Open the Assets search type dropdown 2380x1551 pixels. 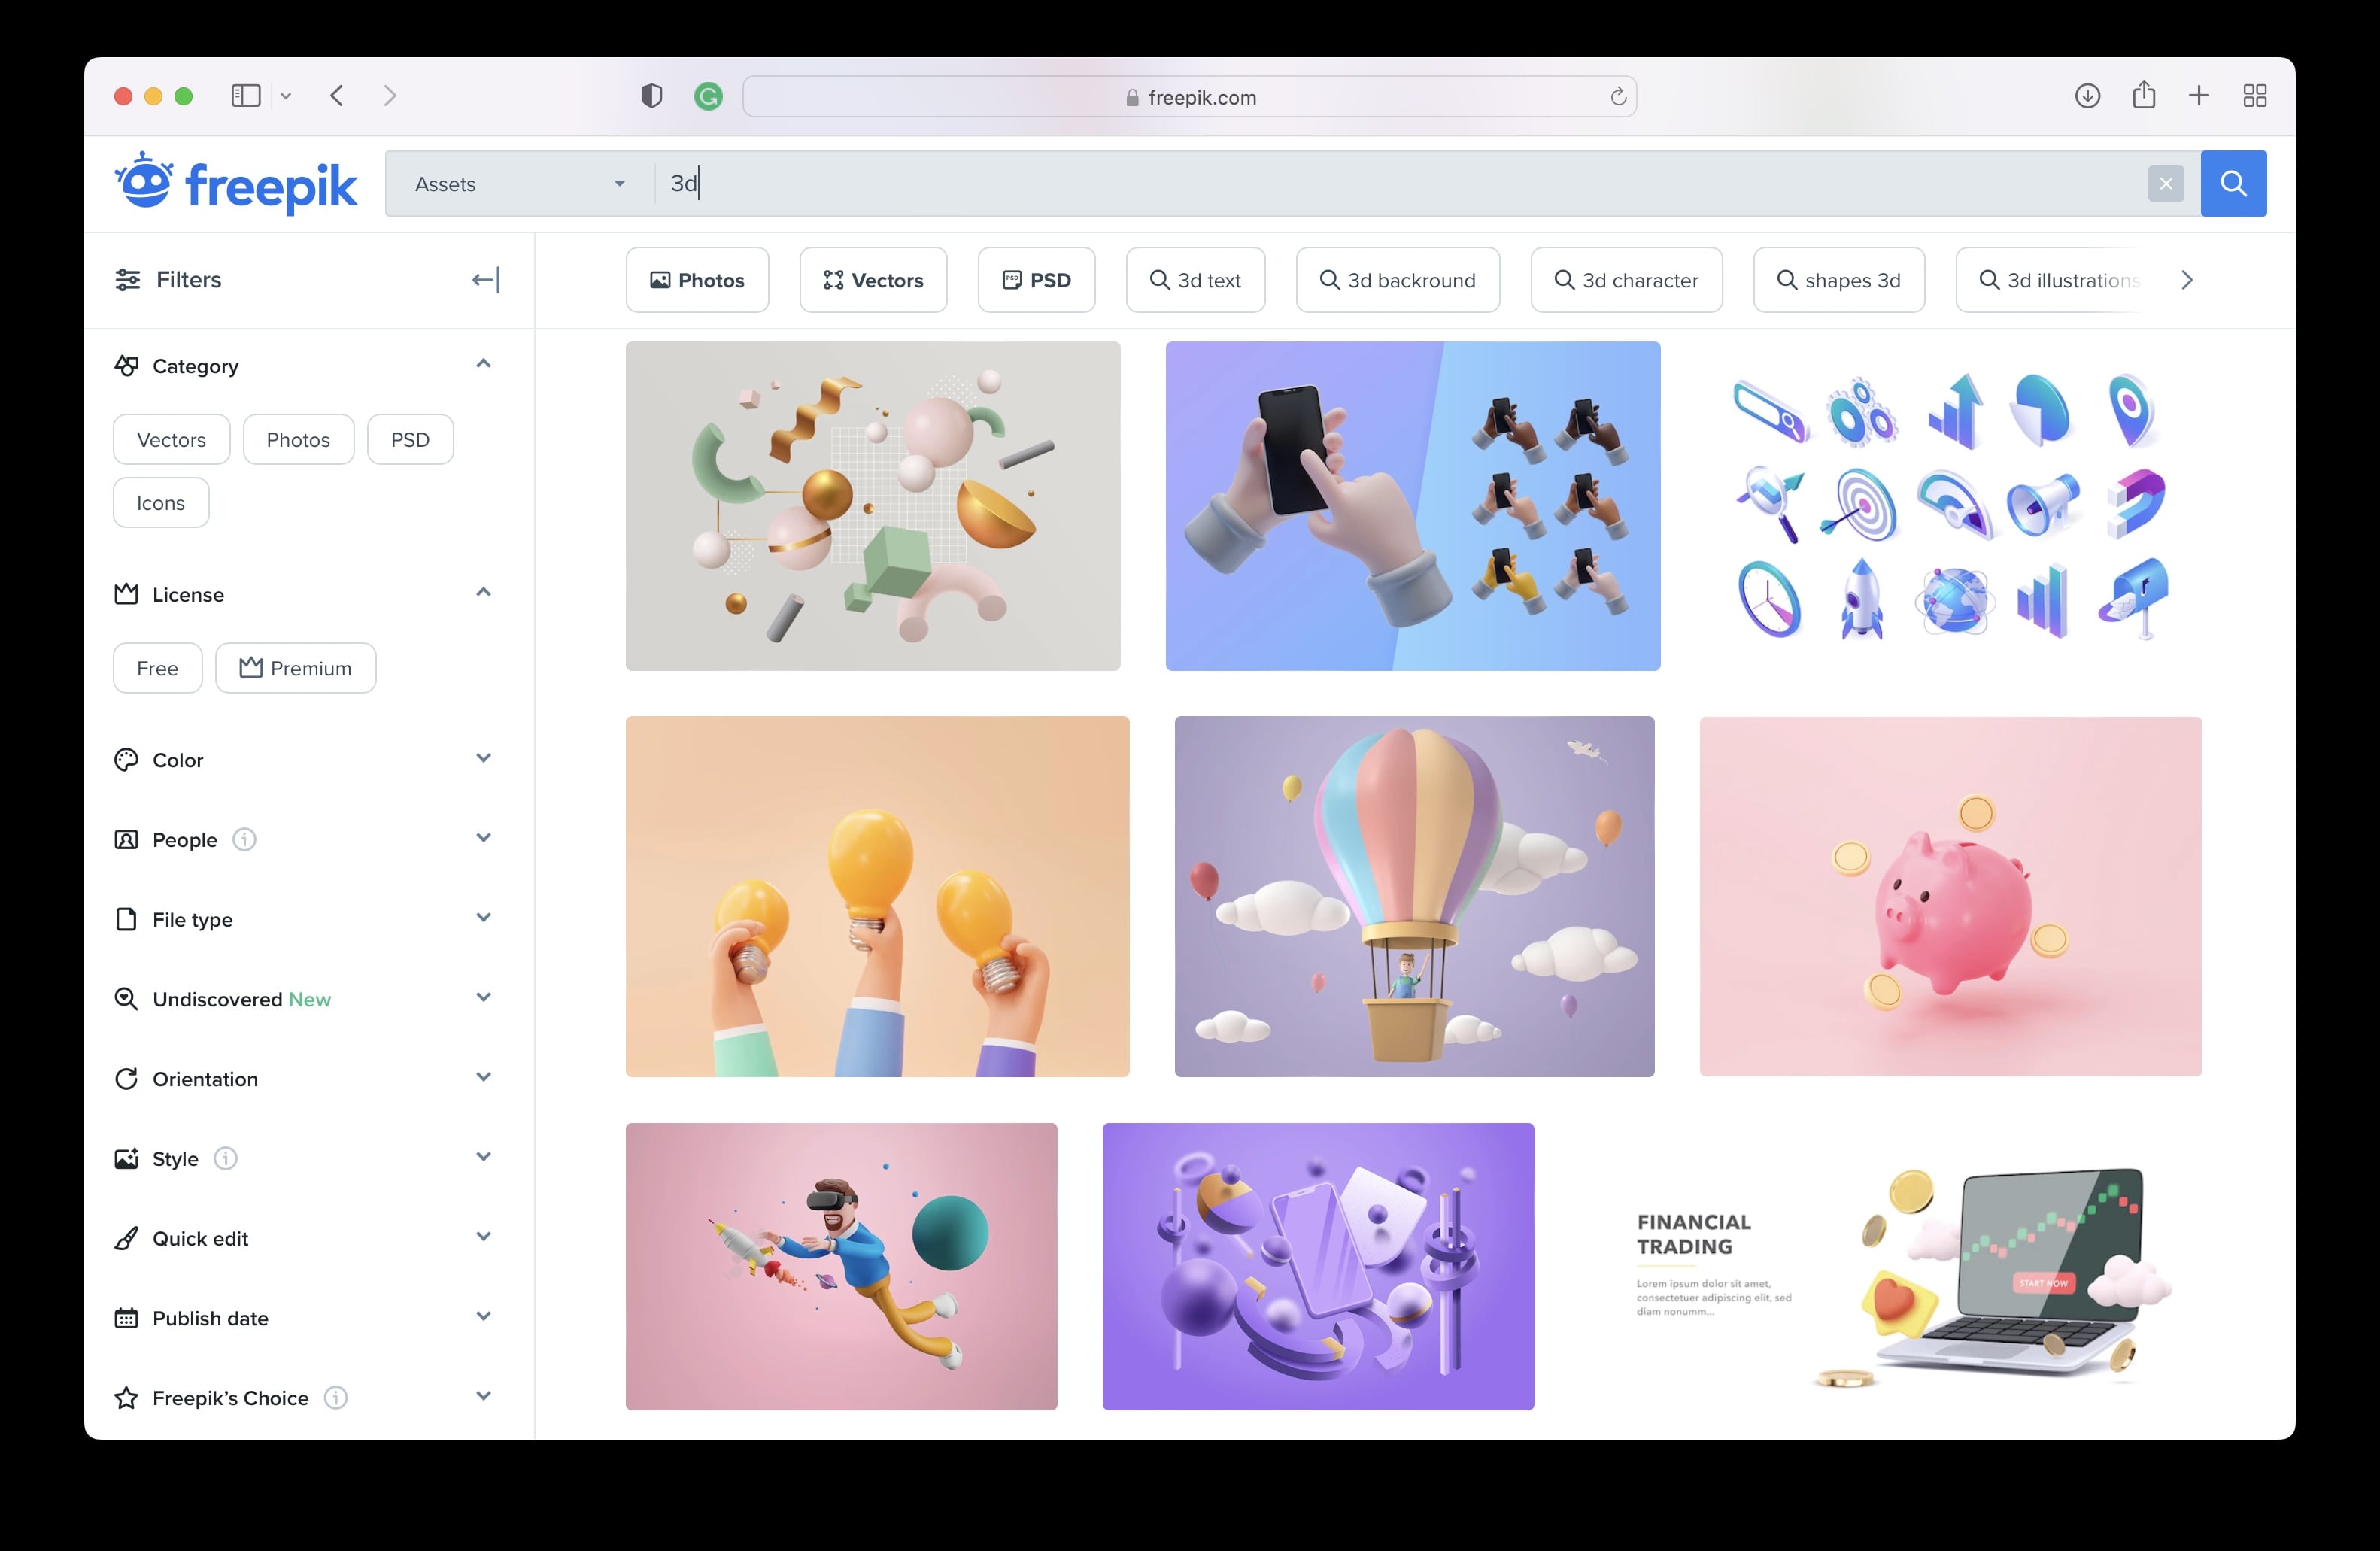[519, 183]
